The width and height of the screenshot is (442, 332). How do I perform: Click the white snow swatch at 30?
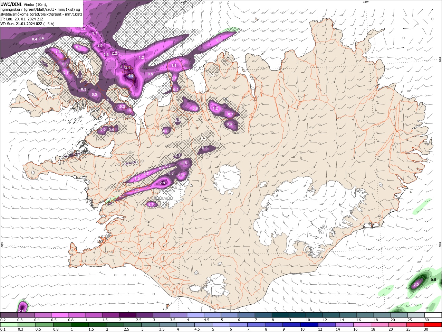(x=433, y=315)
